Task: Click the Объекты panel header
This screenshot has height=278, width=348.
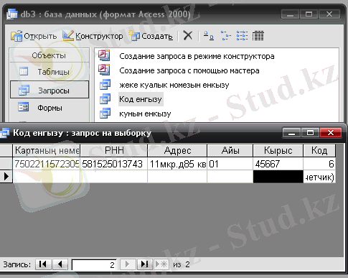Action: pos(50,55)
